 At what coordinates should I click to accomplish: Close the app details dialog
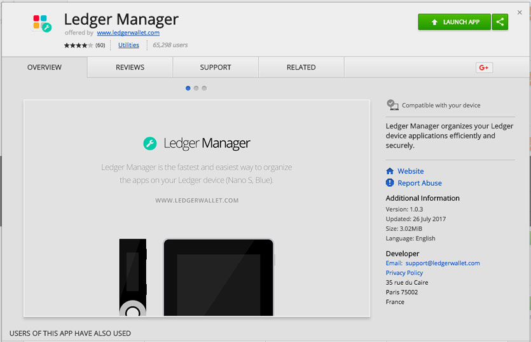[520, 12]
